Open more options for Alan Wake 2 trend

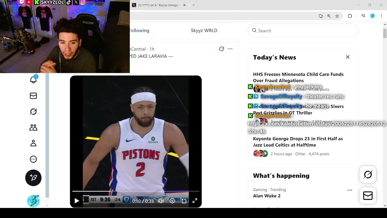click(x=350, y=190)
